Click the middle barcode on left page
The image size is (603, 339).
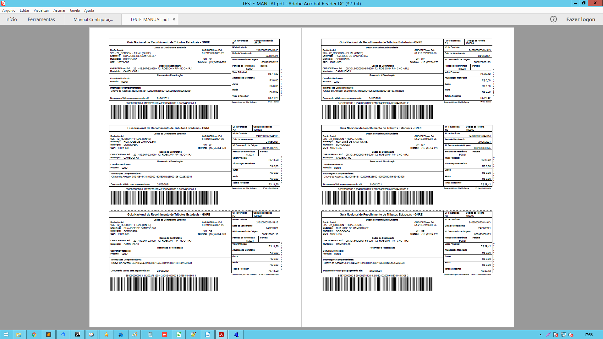tap(165, 198)
